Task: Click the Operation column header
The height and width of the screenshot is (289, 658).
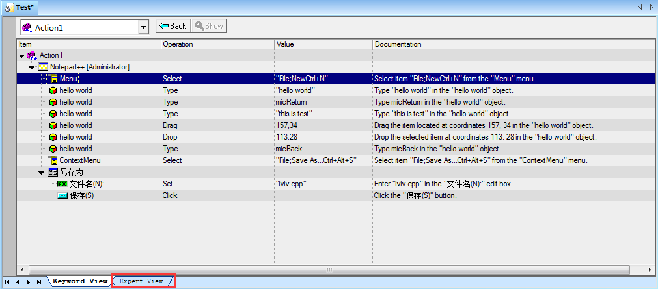Action: tap(218, 44)
